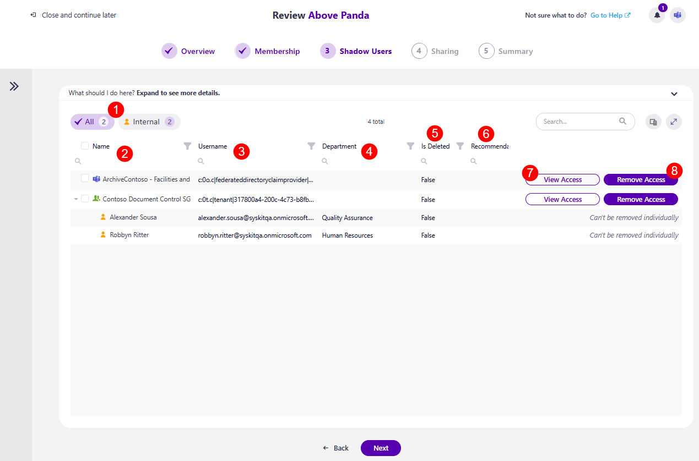Click View Access for Contoso Document Control SG
699x461 pixels.
(562, 199)
